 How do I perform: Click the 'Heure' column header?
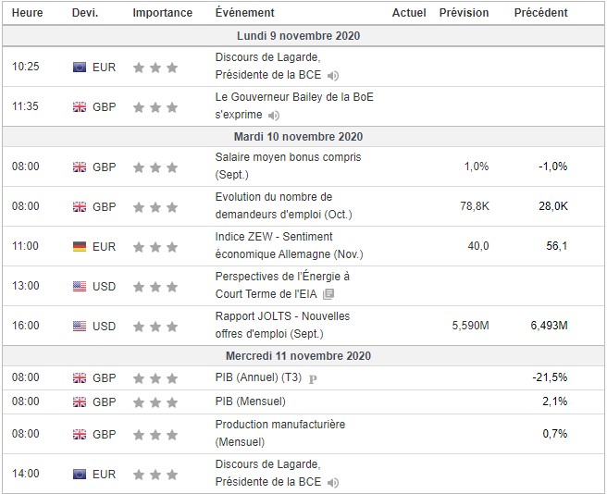[x=27, y=13]
